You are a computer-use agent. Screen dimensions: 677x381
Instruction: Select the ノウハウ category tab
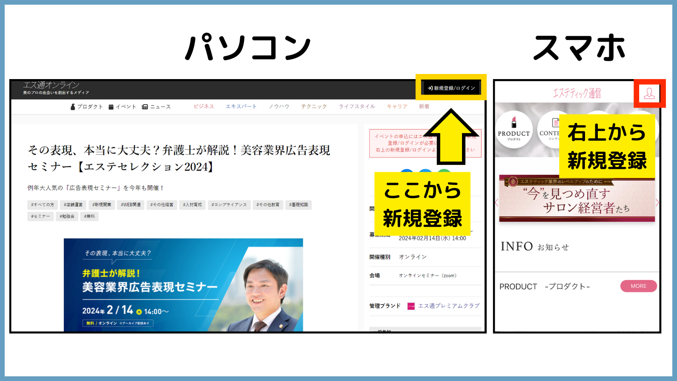pyautogui.click(x=279, y=106)
